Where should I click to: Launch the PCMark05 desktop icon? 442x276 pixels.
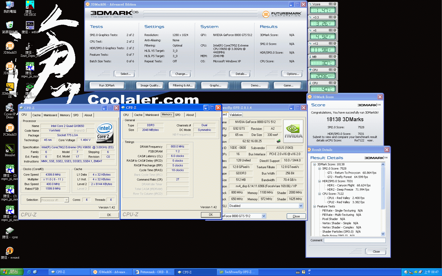pyautogui.click(x=10, y=130)
